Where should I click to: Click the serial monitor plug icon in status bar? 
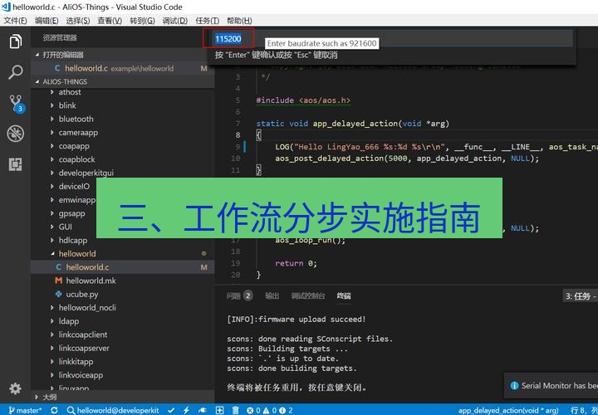coord(203,410)
